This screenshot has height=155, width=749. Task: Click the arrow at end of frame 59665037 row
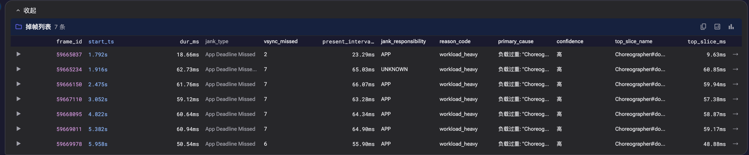point(735,54)
